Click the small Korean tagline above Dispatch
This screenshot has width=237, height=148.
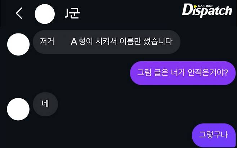click(205, 6)
